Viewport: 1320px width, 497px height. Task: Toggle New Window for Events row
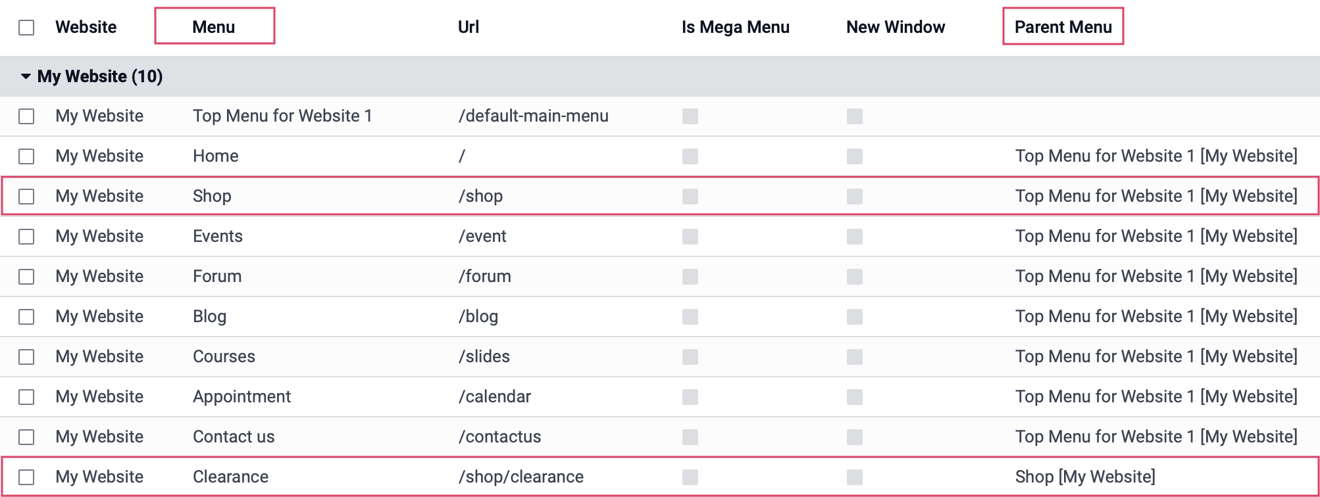855,237
